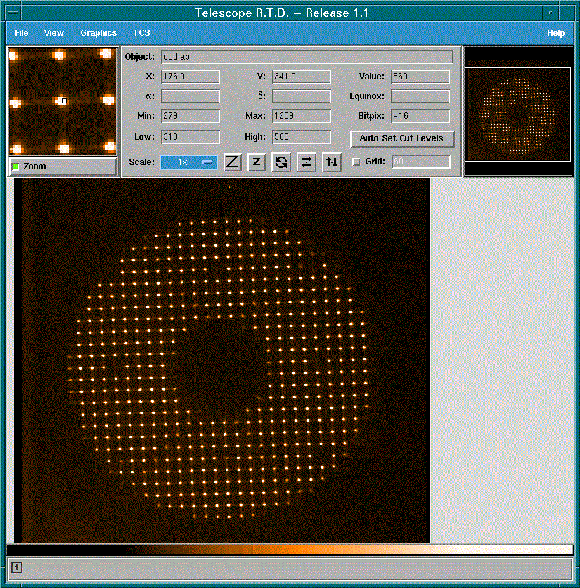Toggle the Zoom checkbox under magnifier
This screenshot has width=580, height=588.
[15, 166]
